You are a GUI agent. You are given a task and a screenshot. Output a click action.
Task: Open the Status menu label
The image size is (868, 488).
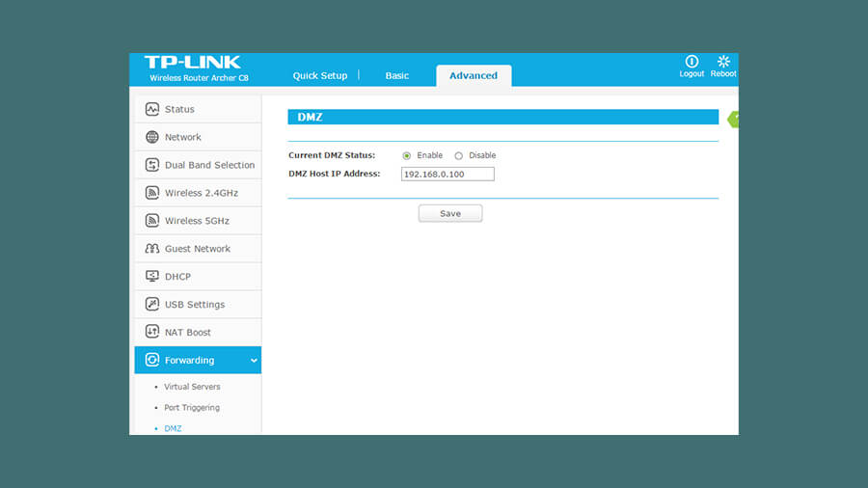pos(179,110)
